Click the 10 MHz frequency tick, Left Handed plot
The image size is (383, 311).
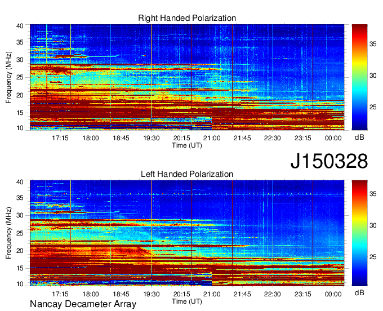pyautogui.click(x=20, y=284)
